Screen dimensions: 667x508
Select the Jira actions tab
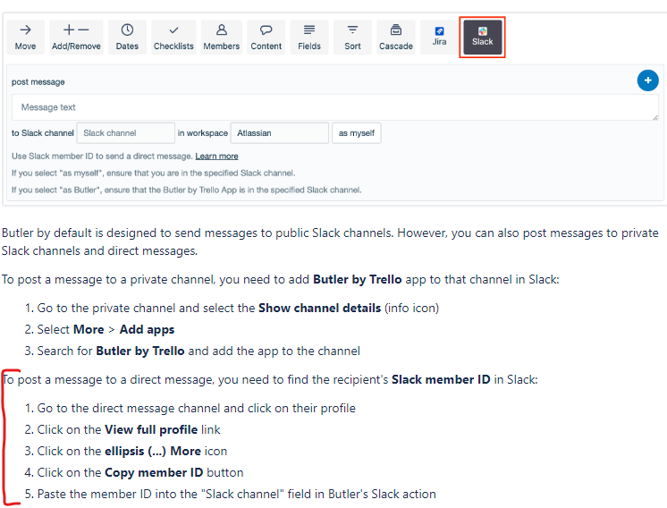(x=439, y=37)
